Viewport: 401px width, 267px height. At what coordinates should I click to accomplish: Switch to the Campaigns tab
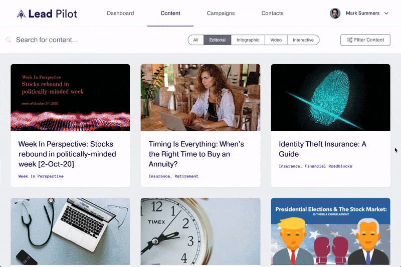[221, 14]
